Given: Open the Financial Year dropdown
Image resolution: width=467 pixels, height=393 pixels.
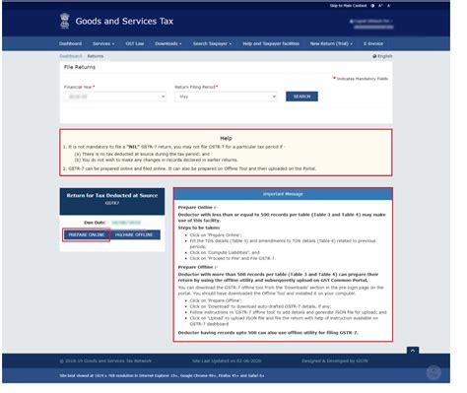Looking at the screenshot, I should 115,97.
